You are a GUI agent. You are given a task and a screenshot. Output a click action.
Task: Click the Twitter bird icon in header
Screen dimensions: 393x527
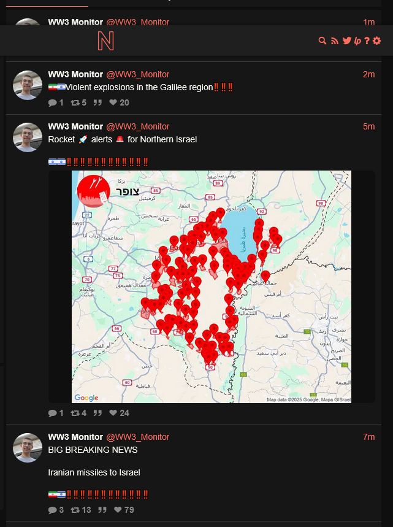[x=346, y=40]
